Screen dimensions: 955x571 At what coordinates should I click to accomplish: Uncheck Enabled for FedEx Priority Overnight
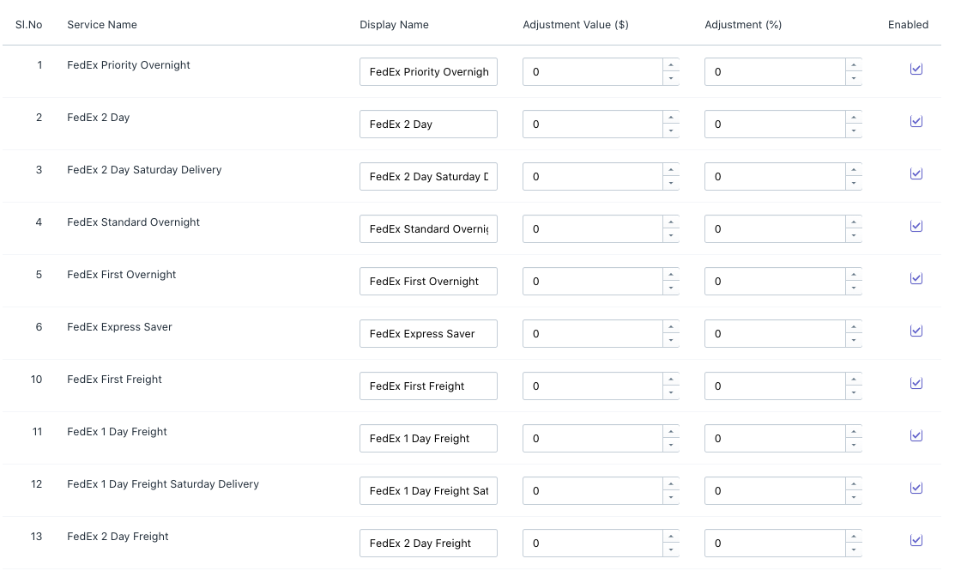916,69
